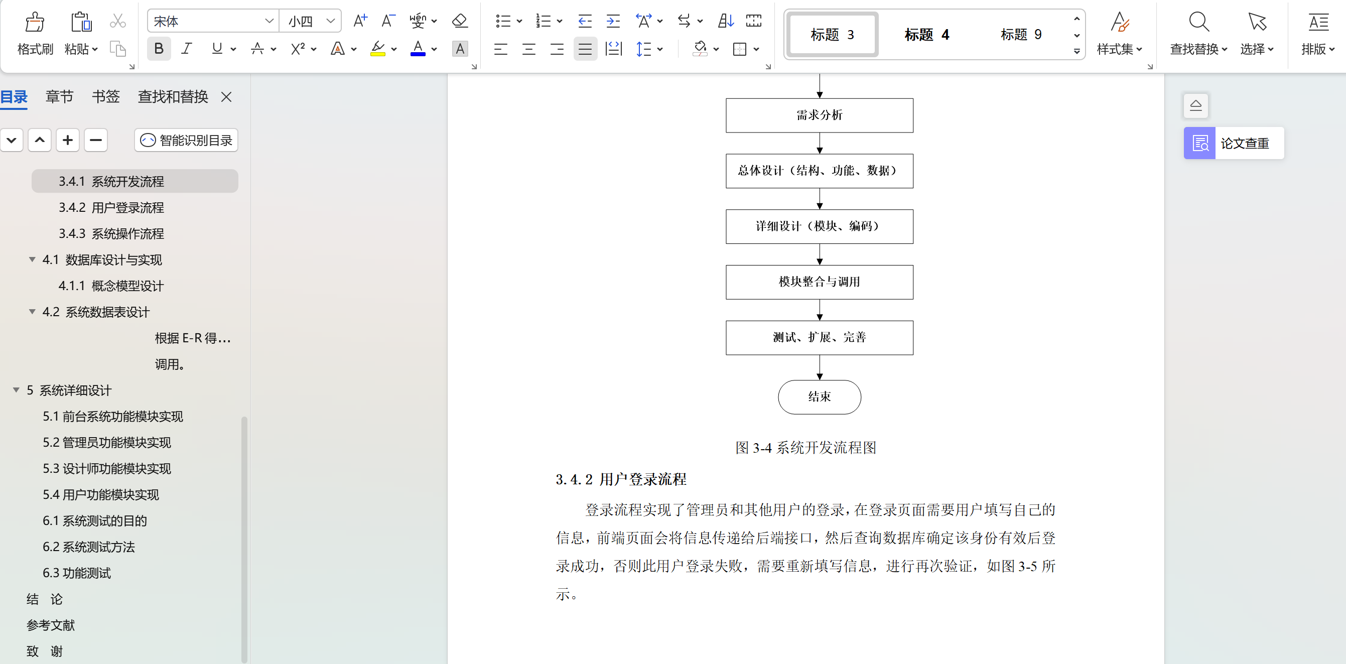Toggle bold formatting off
1346x664 pixels.
[158, 49]
